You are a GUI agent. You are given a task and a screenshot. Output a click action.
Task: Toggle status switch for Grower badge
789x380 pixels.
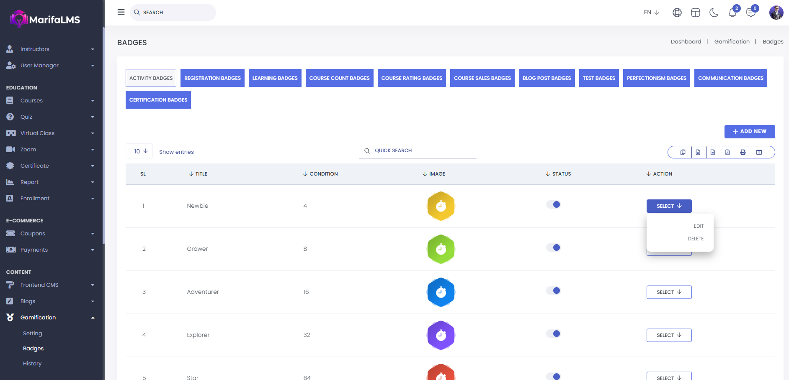(x=553, y=247)
